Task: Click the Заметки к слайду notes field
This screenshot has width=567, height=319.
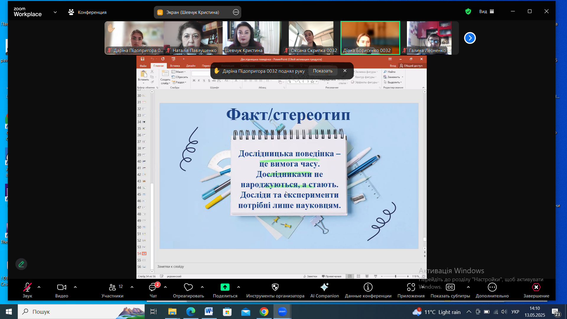Action: pos(289,266)
